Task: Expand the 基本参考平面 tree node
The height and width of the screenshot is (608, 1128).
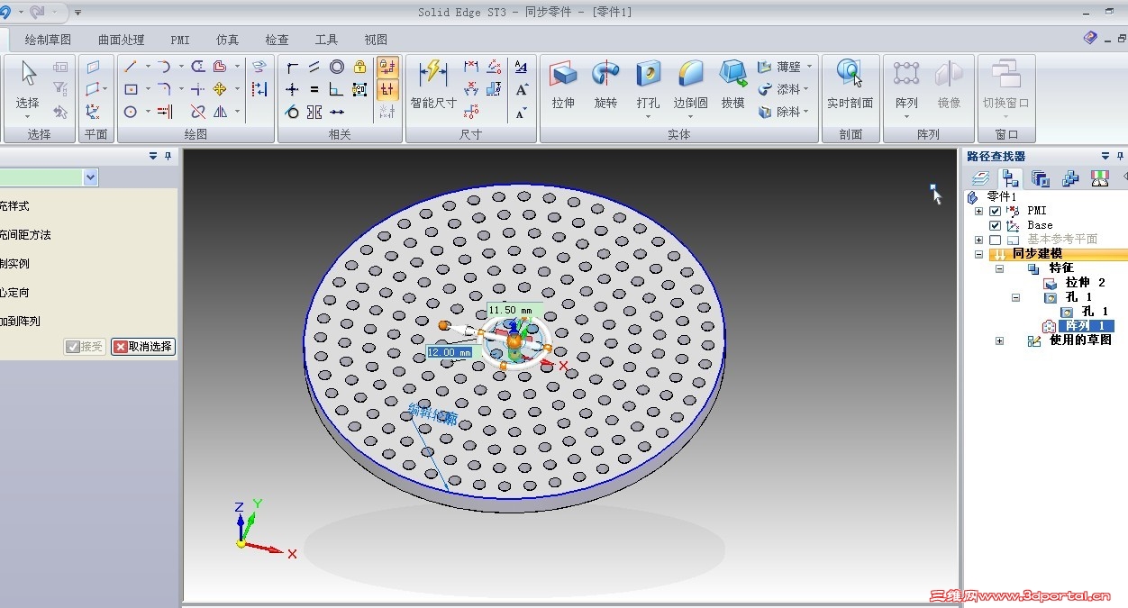Action: pos(978,240)
